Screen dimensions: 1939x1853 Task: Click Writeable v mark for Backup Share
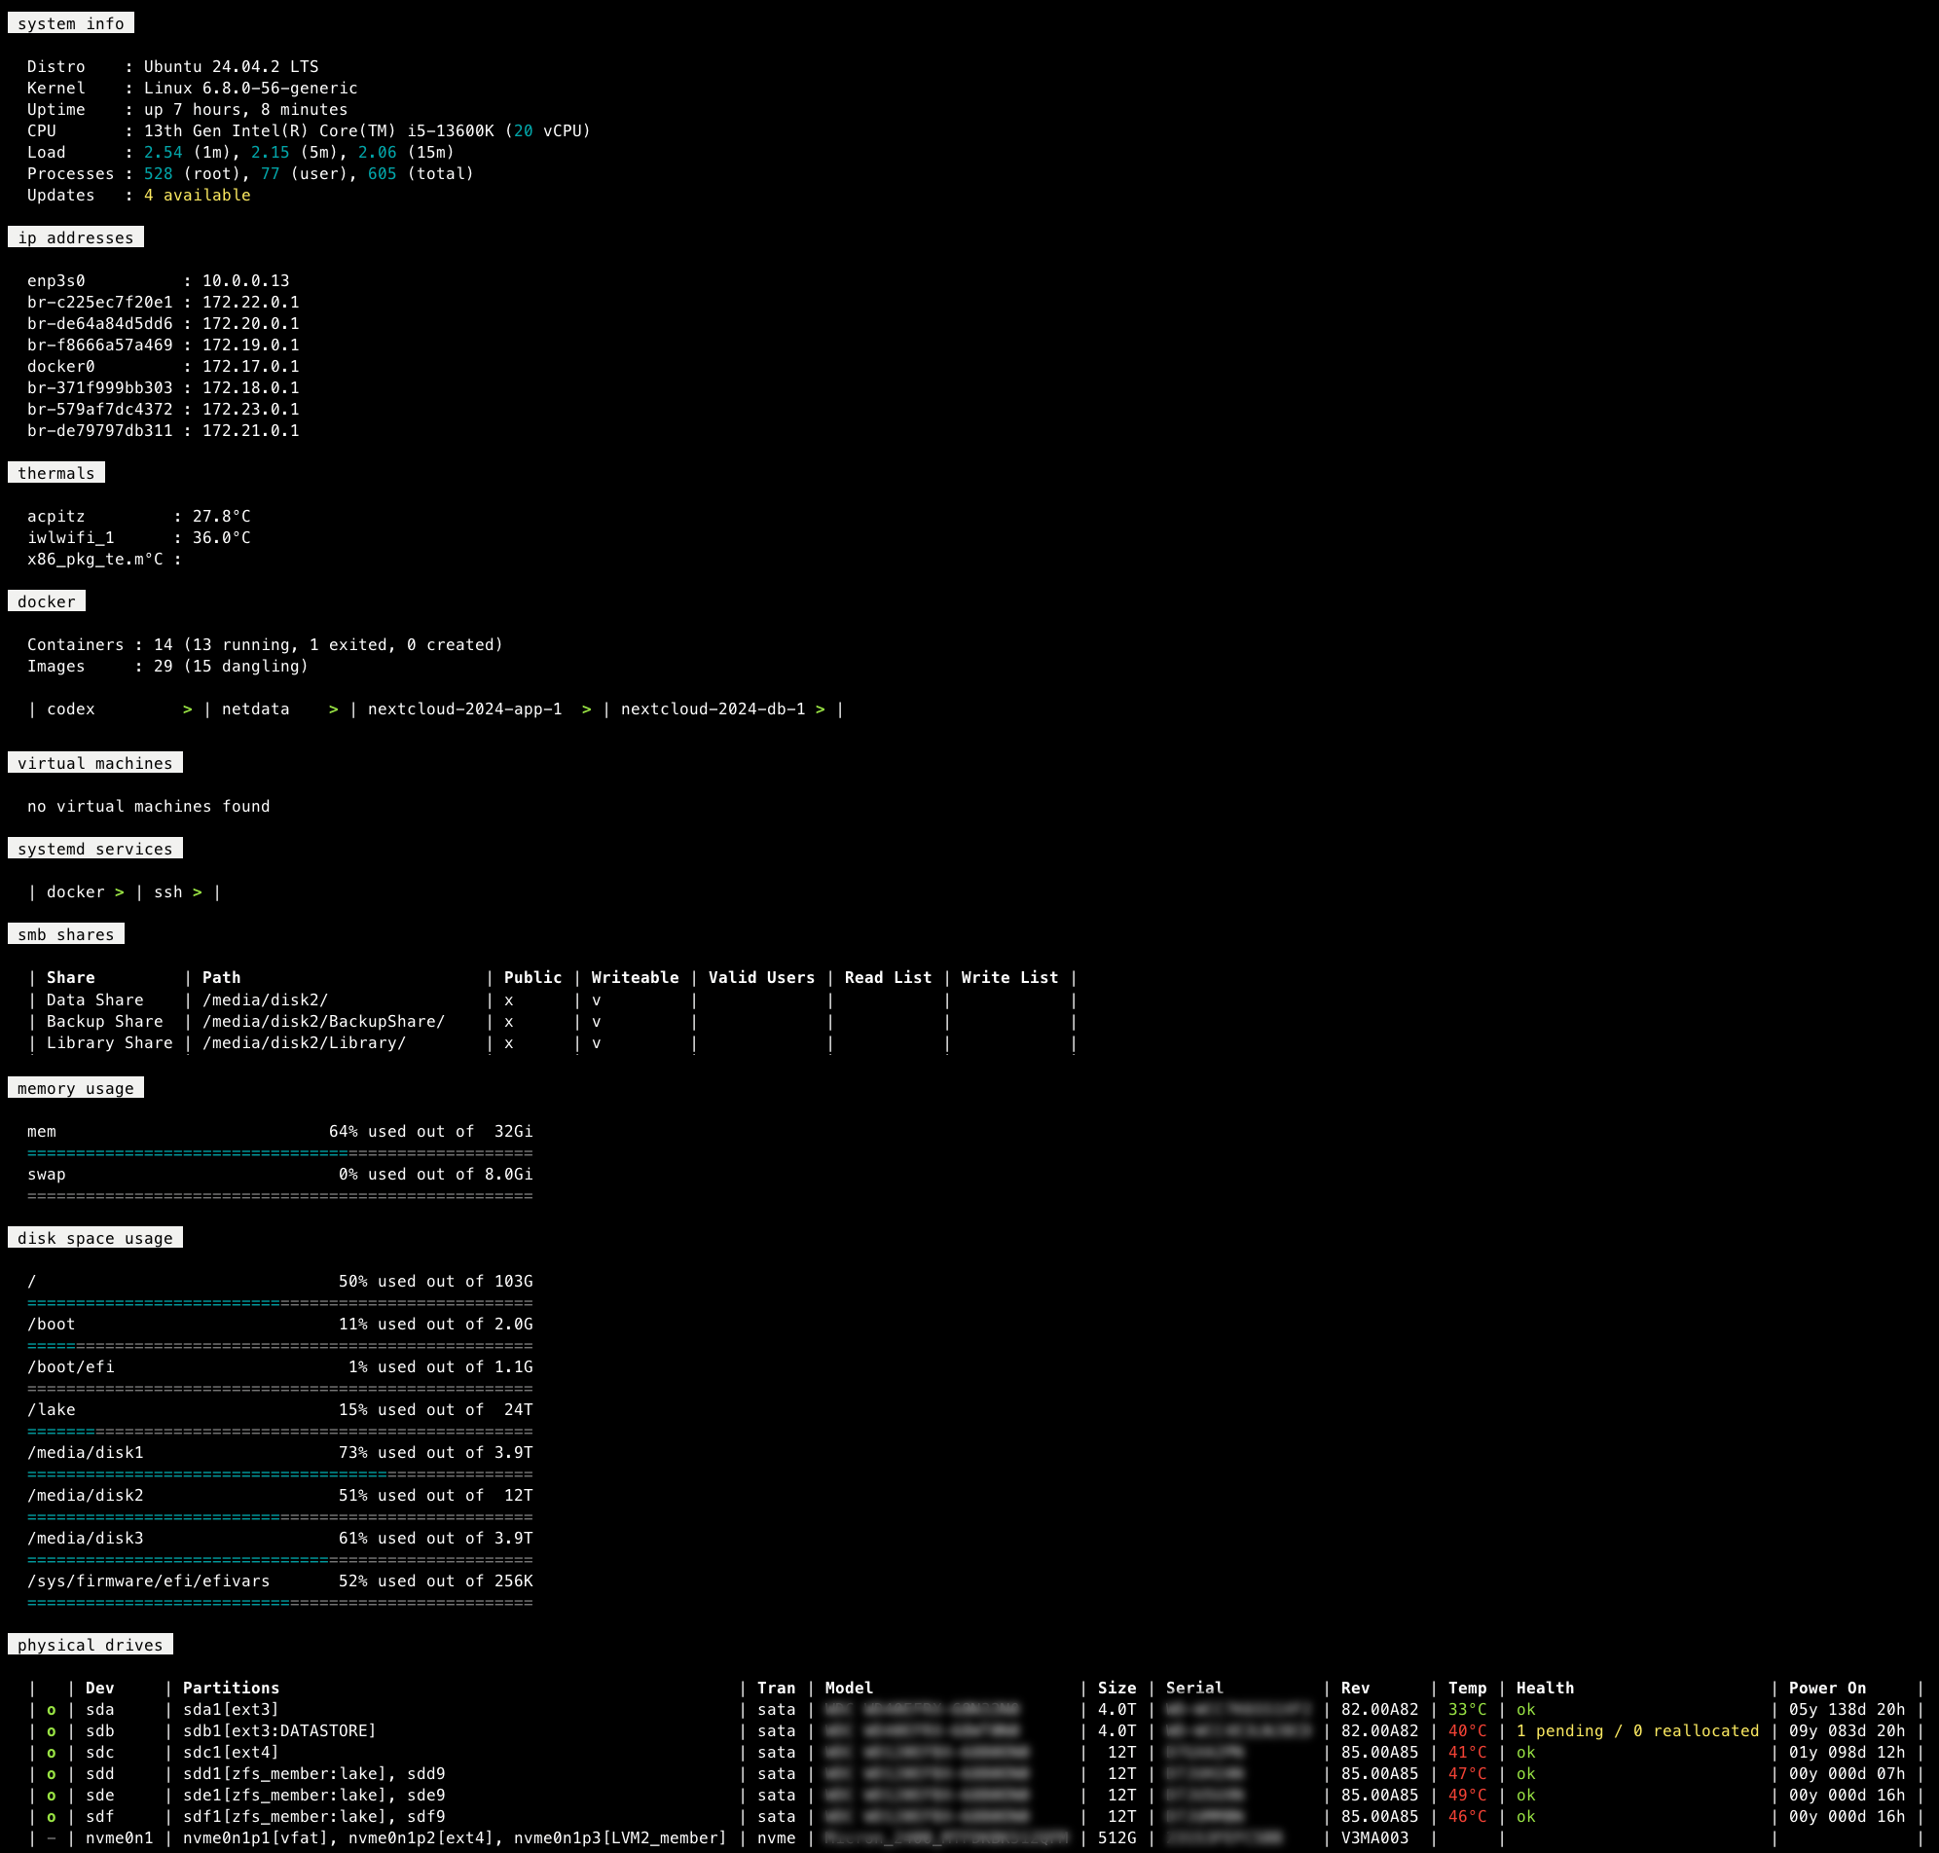point(597,1022)
